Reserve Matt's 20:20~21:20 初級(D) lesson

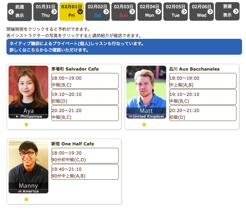pos(203,113)
